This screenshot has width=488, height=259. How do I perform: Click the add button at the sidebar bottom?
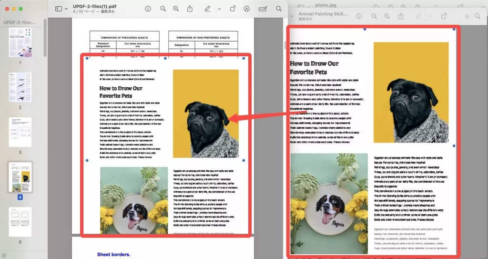pos(4,256)
